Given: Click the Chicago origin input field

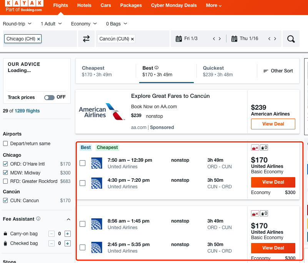Looking at the screenshot, I should 40,39.
